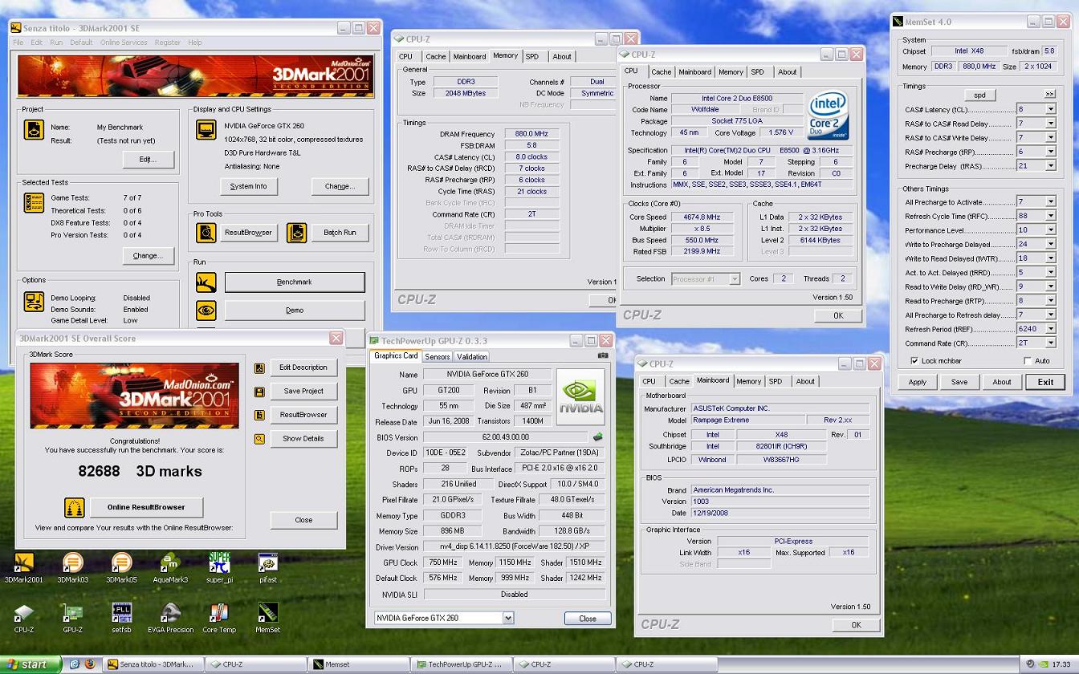Open the RAS# to CAS# Read Delay dropdown
This screenshot has width=1079, height=674.
pos(1049,124)
